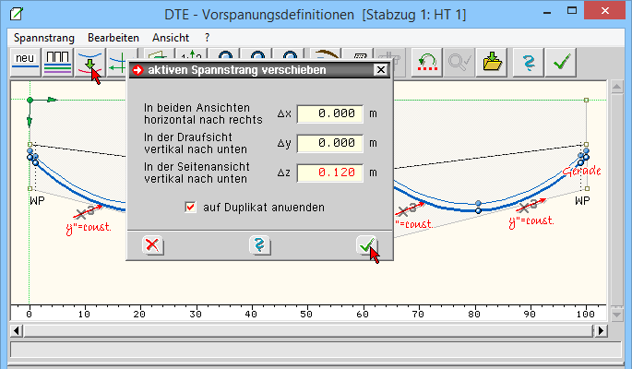Screen dimensions: 632x369
Task: Open help inside the move tendon dialog
Action: pos(261,244)
